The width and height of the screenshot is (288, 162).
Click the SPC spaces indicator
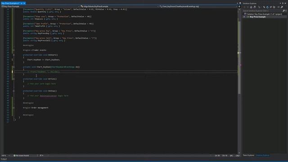(x=231, y=156)
